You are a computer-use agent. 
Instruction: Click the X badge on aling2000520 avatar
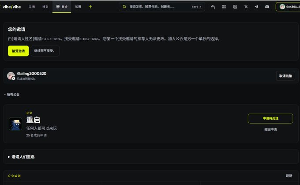pos(13,78)
